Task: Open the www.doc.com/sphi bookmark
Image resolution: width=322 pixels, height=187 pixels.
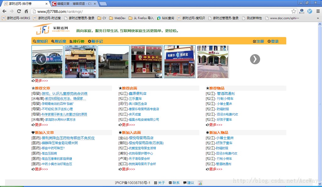Action: pos(282,18)
